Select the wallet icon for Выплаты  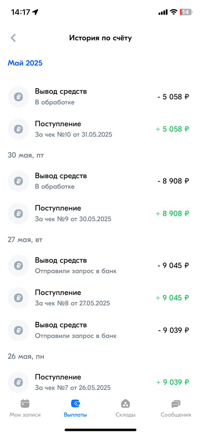click(75, 403)
